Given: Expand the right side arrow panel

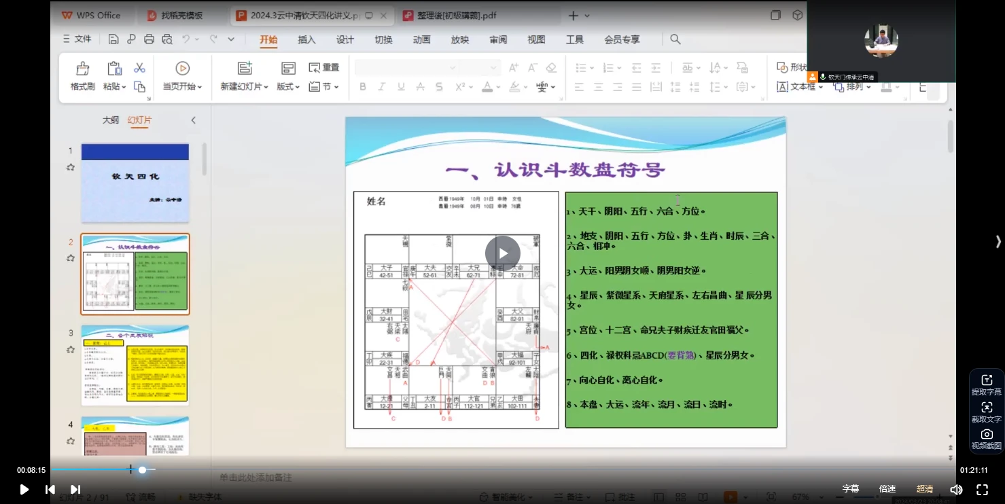Looking at the screenshot, I should point(998,241).
